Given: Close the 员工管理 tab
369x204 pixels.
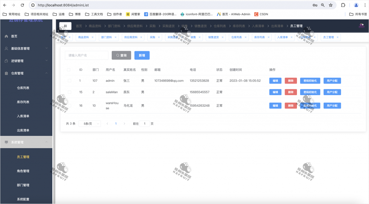Looking at the screenshot, I should [338, 37].
